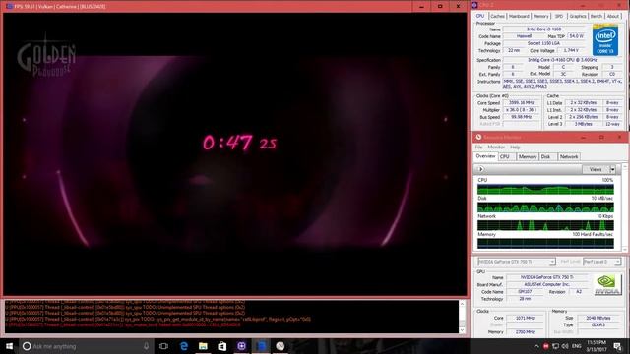The image size is (630, 354).
Task: Open the Monitor menu in Resource Monitor
Action: tap(496, 147)
